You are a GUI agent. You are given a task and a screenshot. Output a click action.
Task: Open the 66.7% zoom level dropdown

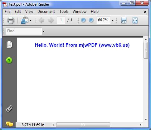(112, 20)
